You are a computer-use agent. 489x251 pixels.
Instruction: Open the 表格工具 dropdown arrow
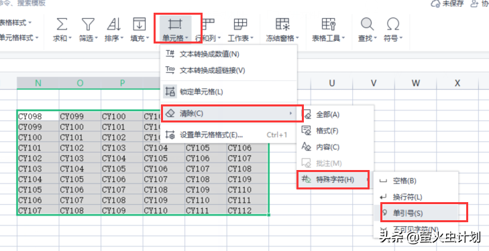click(343, 38)
